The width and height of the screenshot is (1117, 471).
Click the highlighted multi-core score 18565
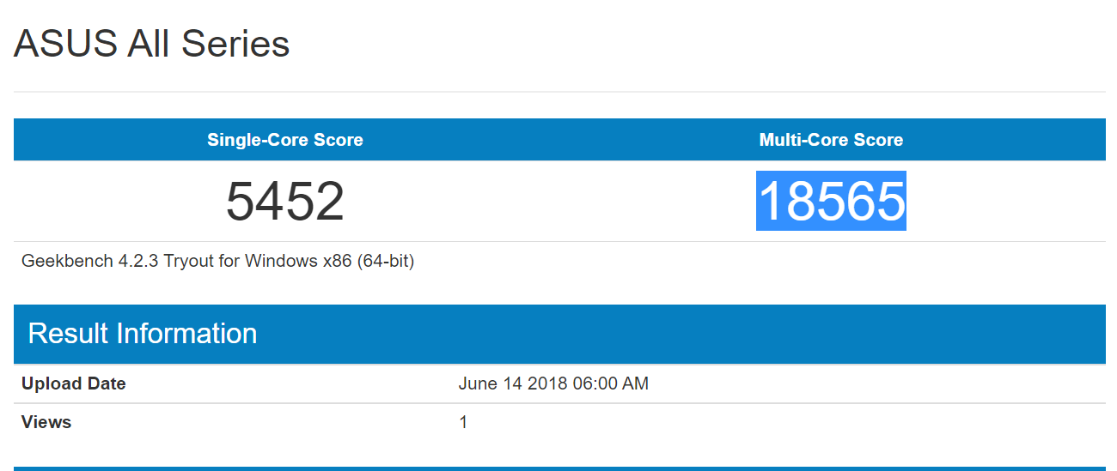coord(831,202)
